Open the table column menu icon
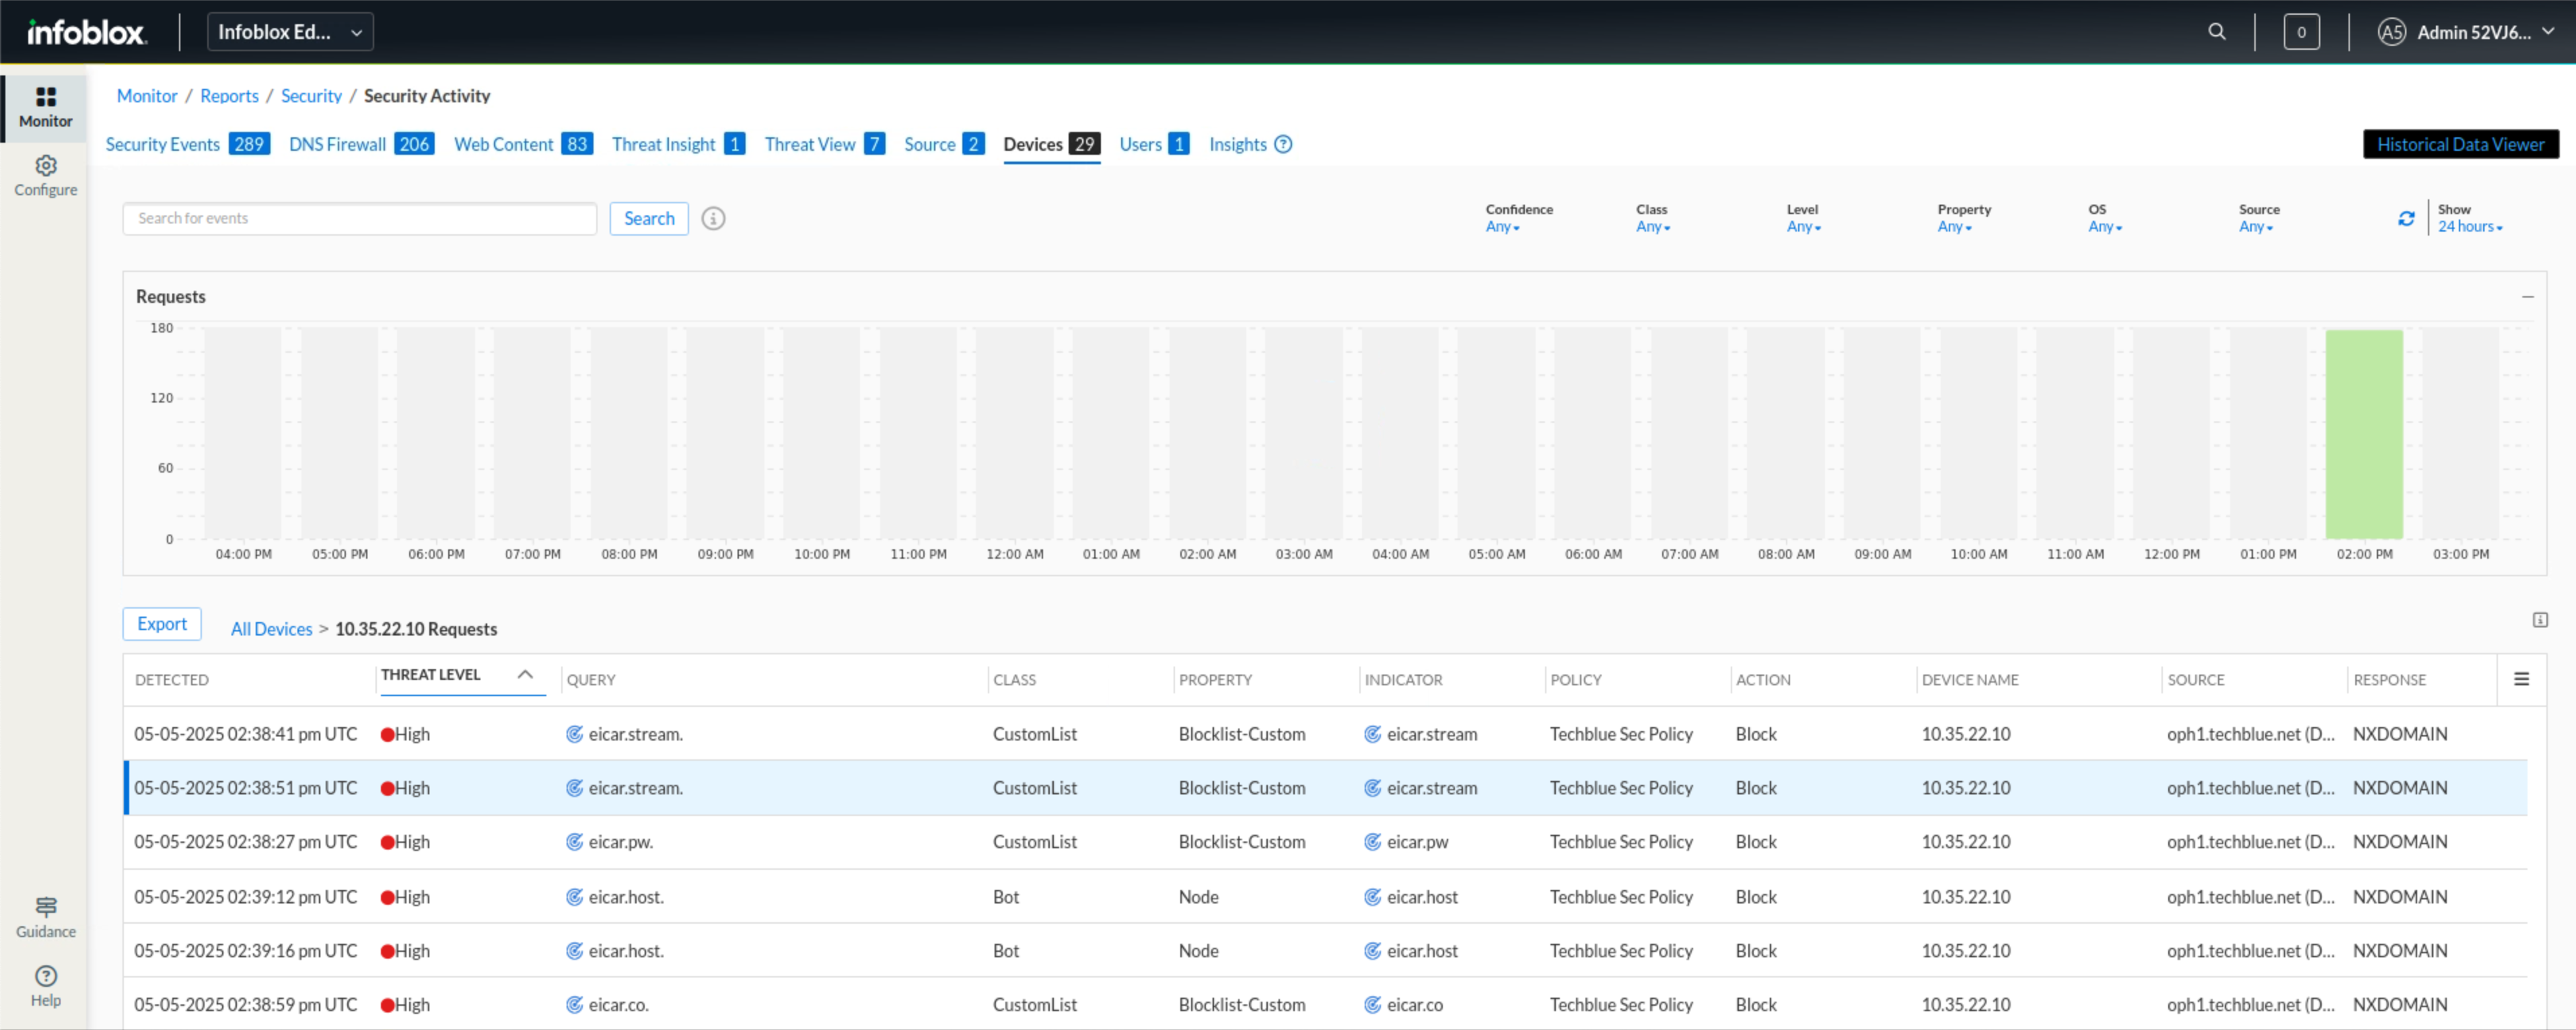 click(x=2521, y=679)
